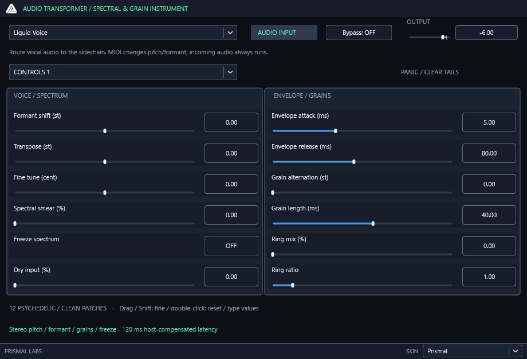Click the "Route vocal audio to the sidechain" hint

[x=139, y=53]
